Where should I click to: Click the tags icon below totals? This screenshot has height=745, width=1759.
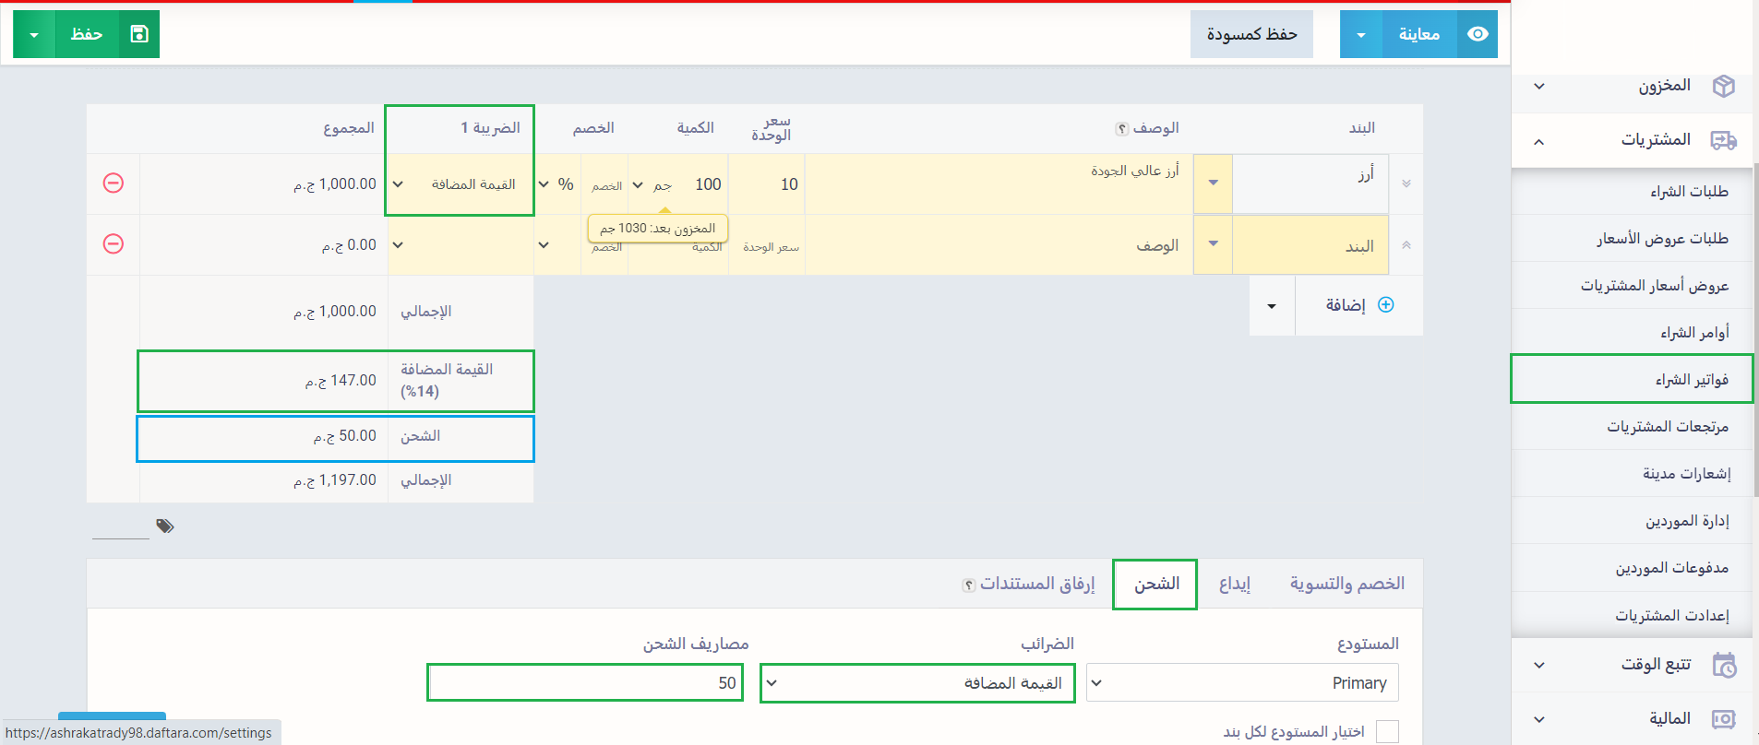[x=165, y=526]
